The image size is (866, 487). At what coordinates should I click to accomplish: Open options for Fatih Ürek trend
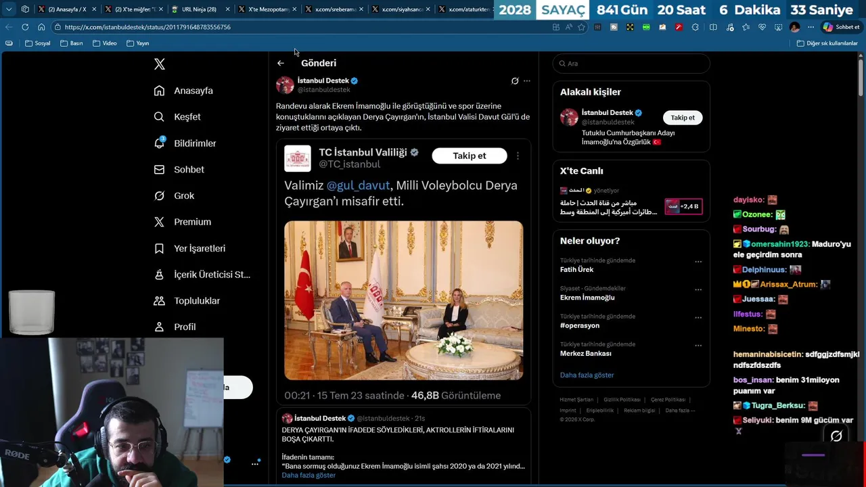coord(698,262)
